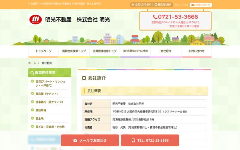Open 貸ビル・貸倉庫・その他 search link
The width and height of the screenshot is (240, 150).
click(x=50, y=127)
